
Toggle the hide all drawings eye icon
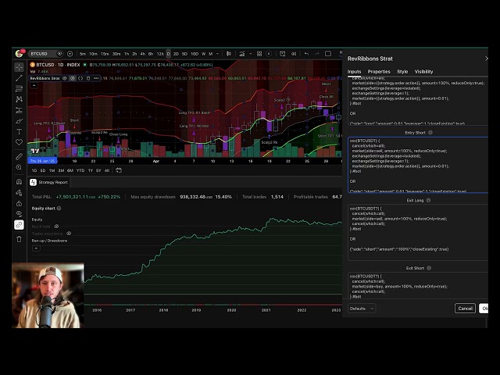pyautogui.click(x=20, y=213)
